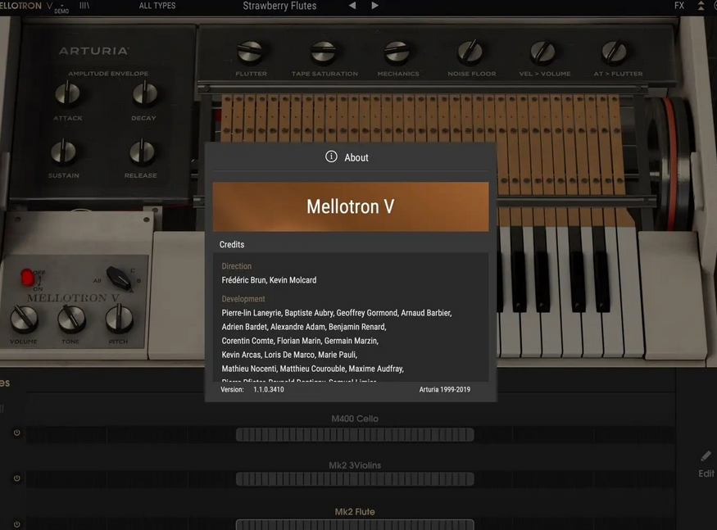Click the Arturia 1999-2019 copyright text
Viewport: 717px width, 530px height.
point(444,390)
